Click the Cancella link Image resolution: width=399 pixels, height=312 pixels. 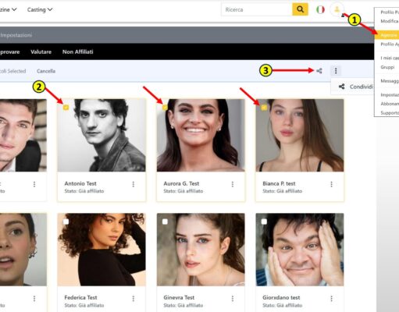click(46, 71)
